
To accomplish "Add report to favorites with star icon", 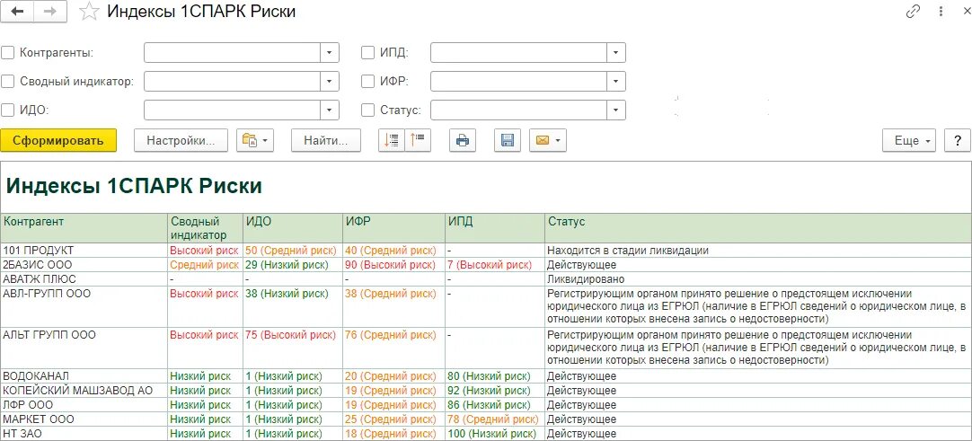I will [x=90, y=12].
